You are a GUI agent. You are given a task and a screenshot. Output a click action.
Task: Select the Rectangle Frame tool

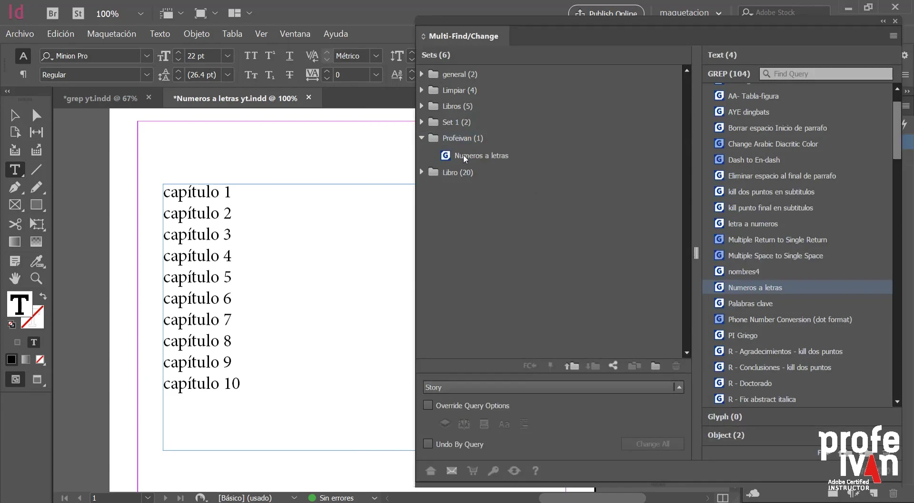[15, 205]
